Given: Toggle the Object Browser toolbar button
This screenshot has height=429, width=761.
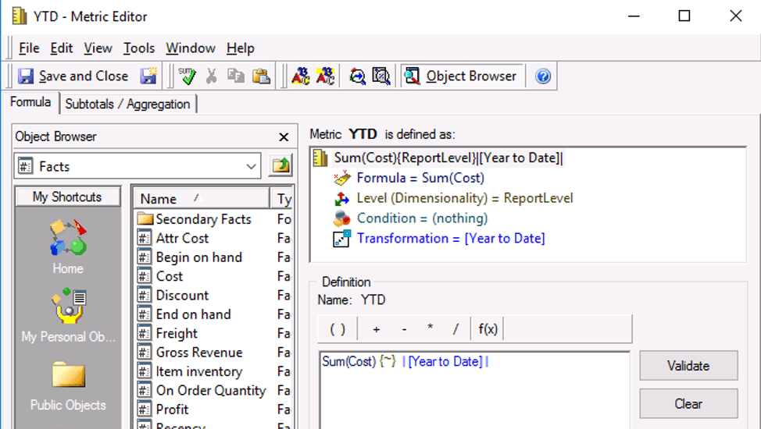Looking at the screenshot, I should (461, 76).
